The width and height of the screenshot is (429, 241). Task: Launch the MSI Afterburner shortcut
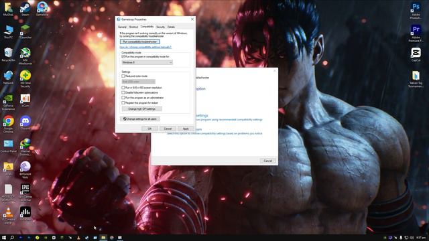click(x=25, y=56)
